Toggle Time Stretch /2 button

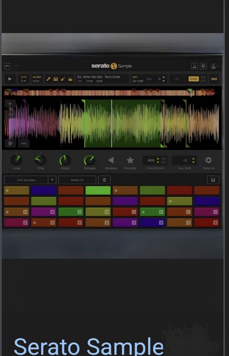click(164, 162)
